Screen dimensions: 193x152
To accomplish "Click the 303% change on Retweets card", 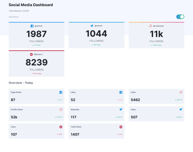I will [x=119, y=117].
